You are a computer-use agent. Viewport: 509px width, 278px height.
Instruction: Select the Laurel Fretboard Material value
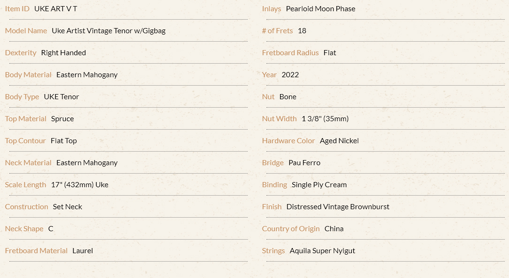pyautogui.click(x=83, y=251)
